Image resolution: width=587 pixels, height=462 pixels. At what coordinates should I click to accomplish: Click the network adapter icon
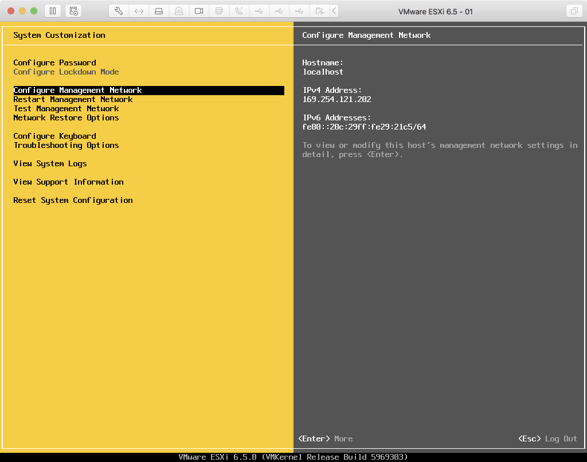coord(139,11)
